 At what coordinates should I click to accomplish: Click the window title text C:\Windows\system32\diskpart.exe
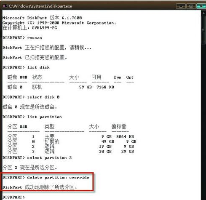coord(40,6)
